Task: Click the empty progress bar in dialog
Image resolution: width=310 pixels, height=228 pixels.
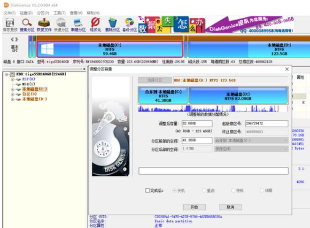Action: tap(214, 171)
